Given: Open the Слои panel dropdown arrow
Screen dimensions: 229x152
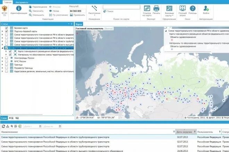Looking at the screenshot, I should coord(69,24).
